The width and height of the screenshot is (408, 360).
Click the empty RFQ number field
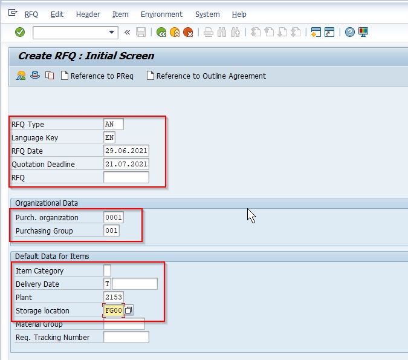(x=126, y=177)
